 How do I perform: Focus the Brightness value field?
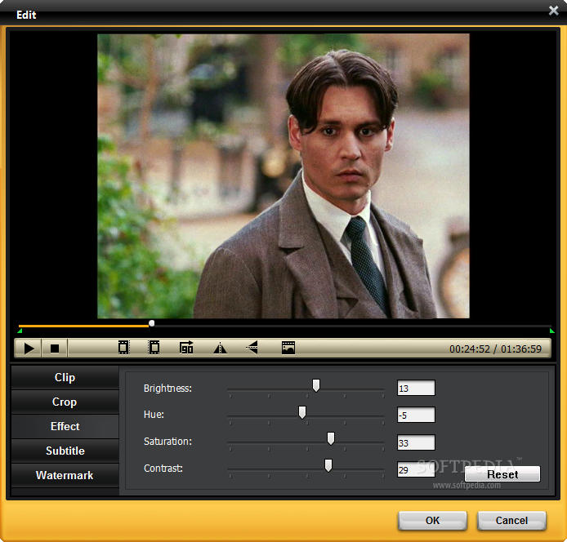pos(416,388)
